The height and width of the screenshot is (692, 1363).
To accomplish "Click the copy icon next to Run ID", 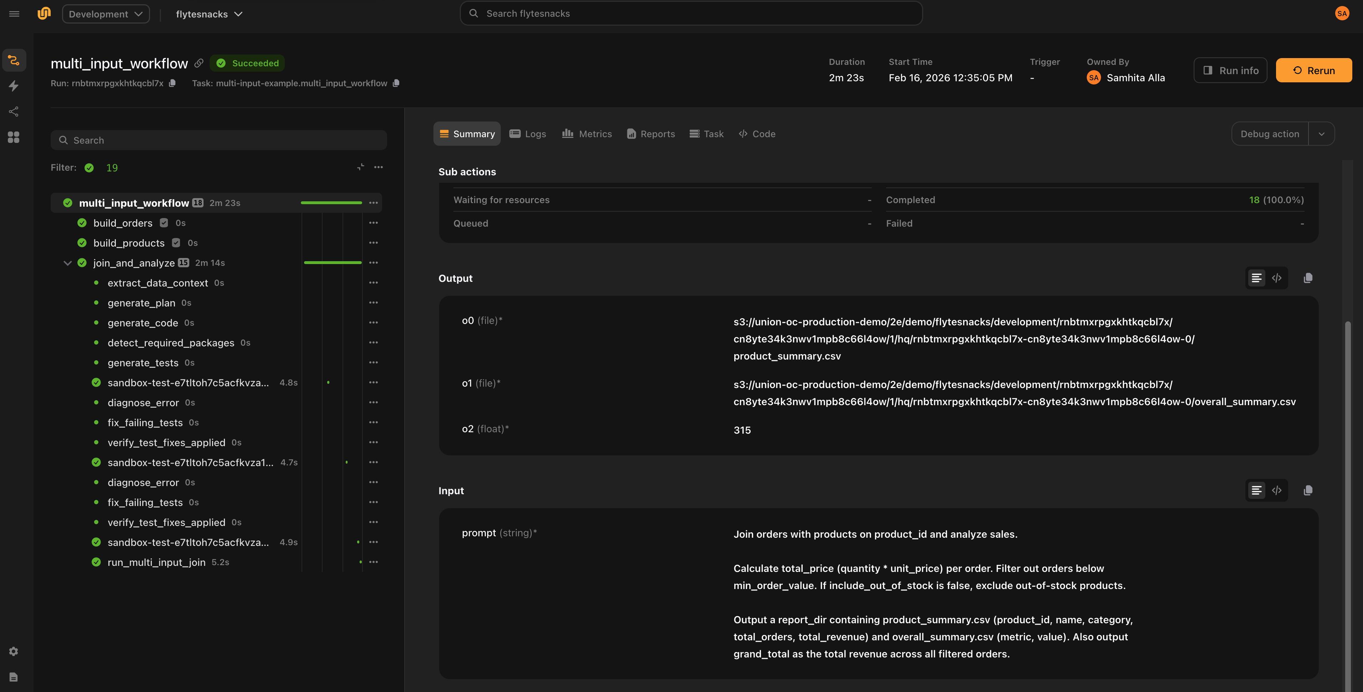I will [x=172, y=83].
